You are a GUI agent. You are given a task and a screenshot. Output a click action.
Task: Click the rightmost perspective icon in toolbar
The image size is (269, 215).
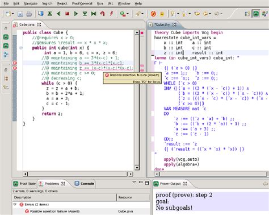pos(264,14)
